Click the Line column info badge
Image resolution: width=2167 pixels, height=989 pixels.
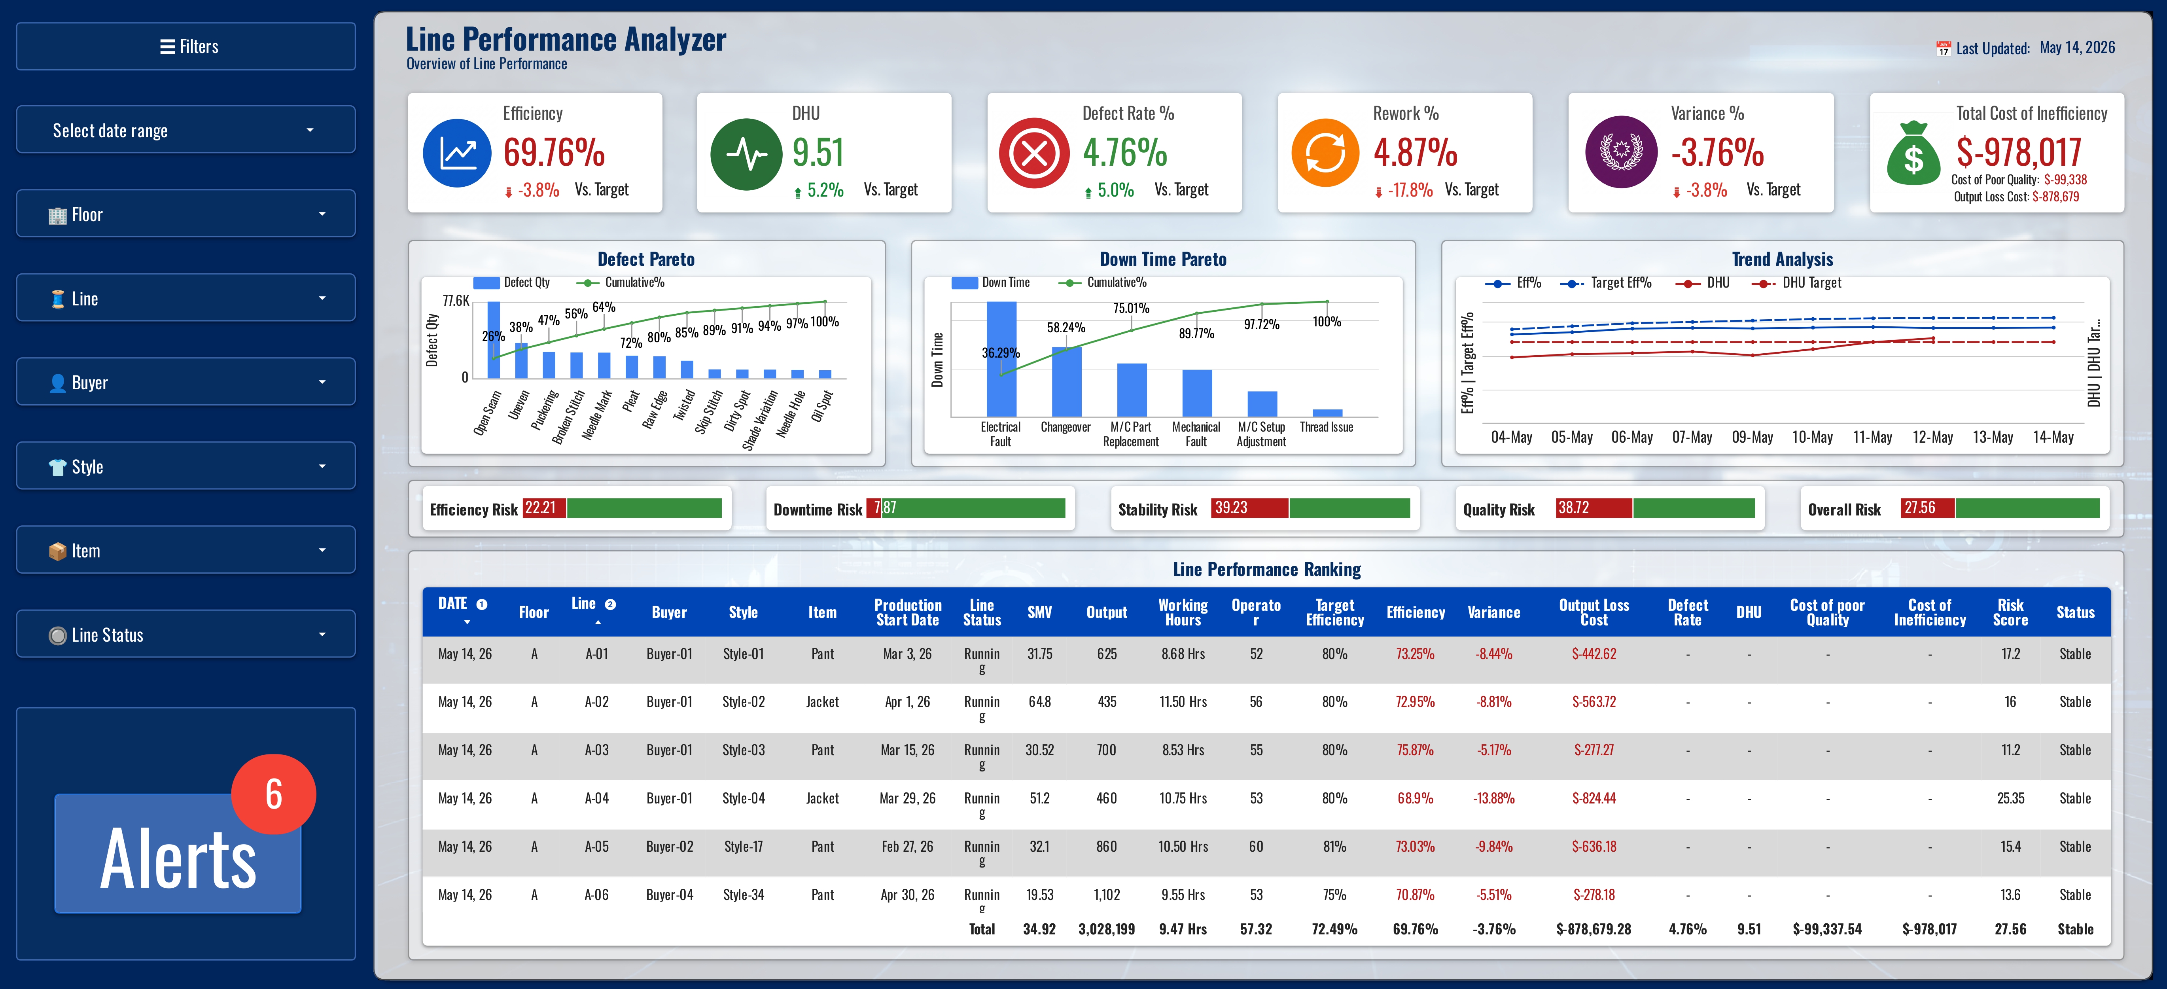point(611,604)
